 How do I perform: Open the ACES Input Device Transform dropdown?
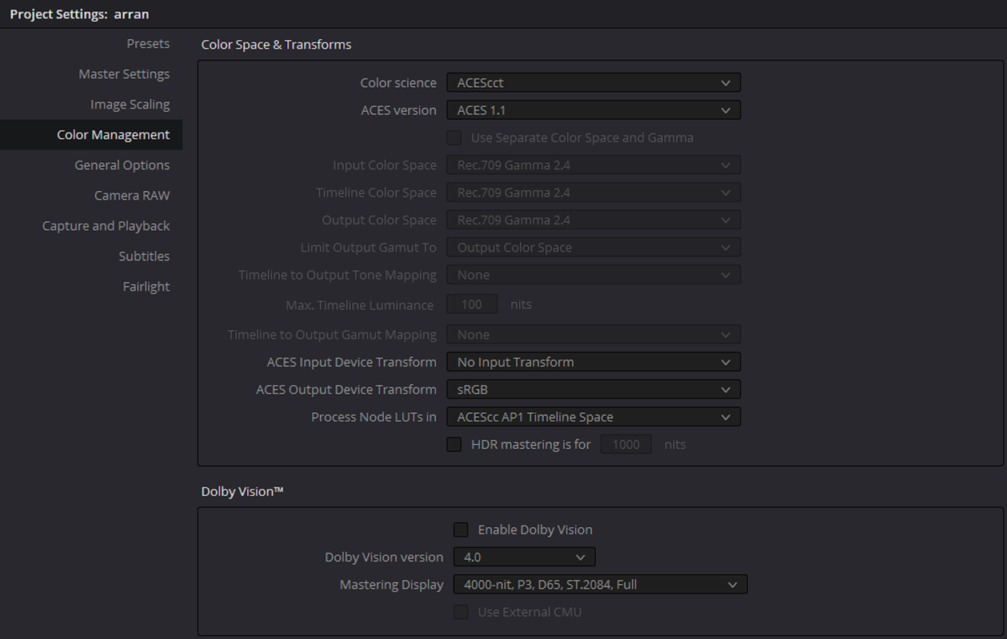tap(593, 362)
